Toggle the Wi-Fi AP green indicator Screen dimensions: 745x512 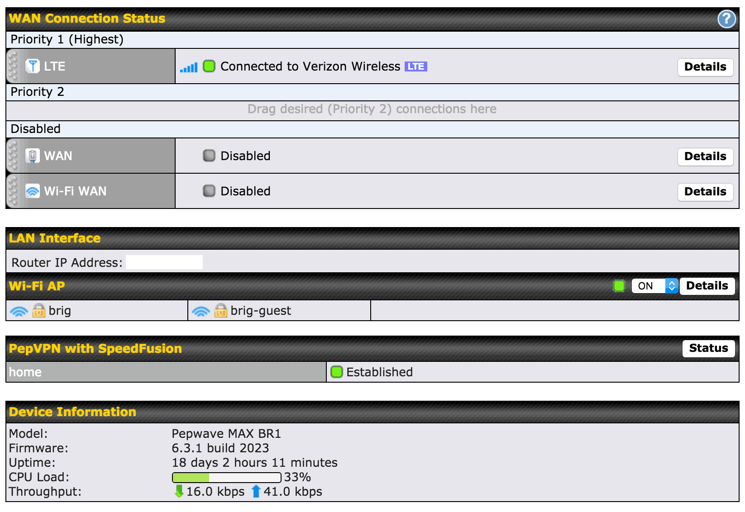(x=619, y=286)
